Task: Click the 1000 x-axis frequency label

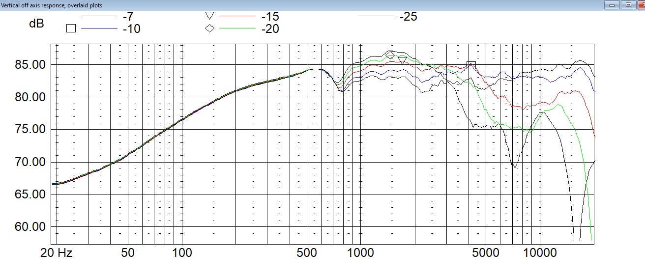Action: tap(361, 253)
